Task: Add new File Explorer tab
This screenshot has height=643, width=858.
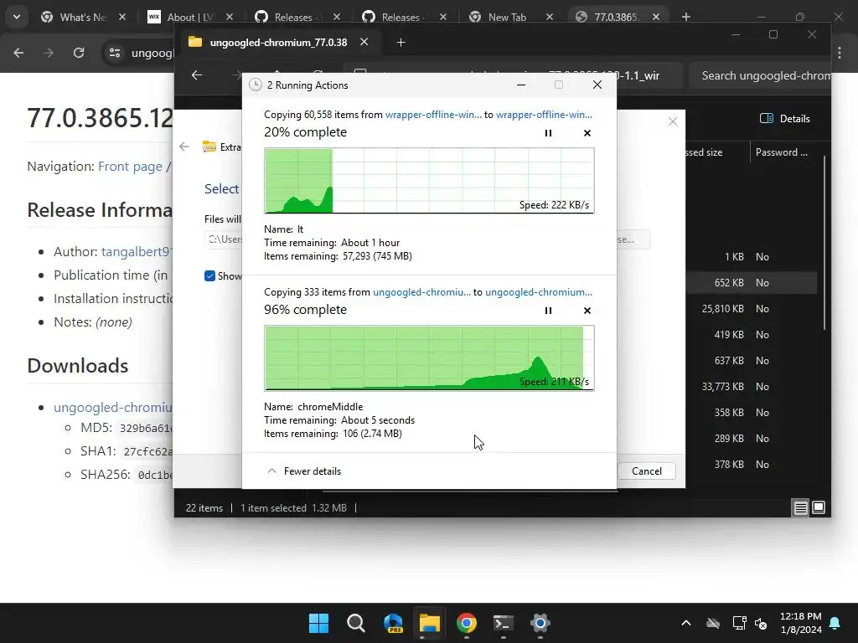Action: [401, 42]
